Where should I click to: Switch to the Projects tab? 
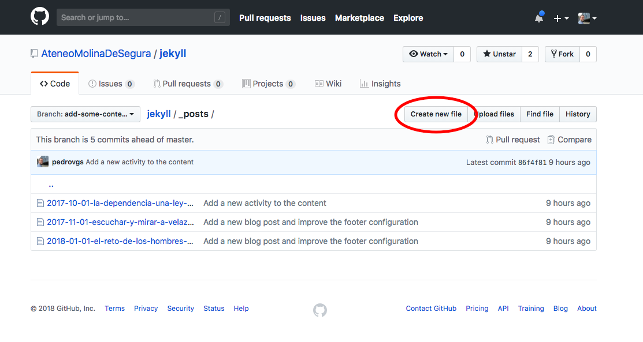(x=269, y=84)
